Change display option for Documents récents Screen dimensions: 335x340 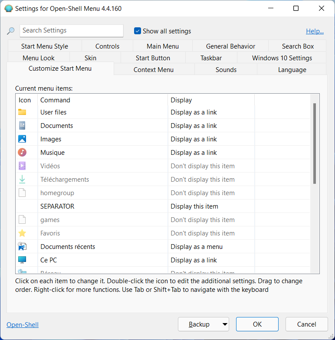tap(197, 246)
